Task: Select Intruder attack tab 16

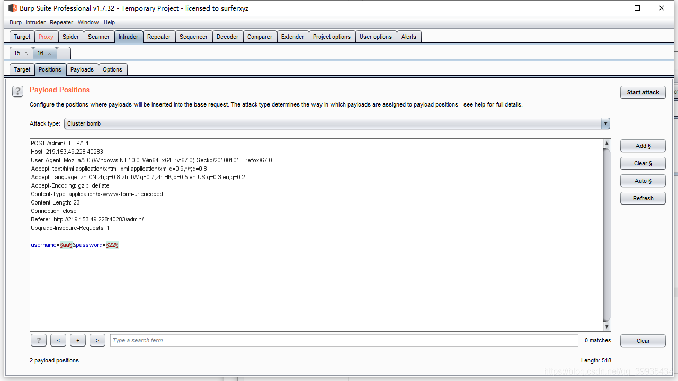Action: (x=40, y=53)
